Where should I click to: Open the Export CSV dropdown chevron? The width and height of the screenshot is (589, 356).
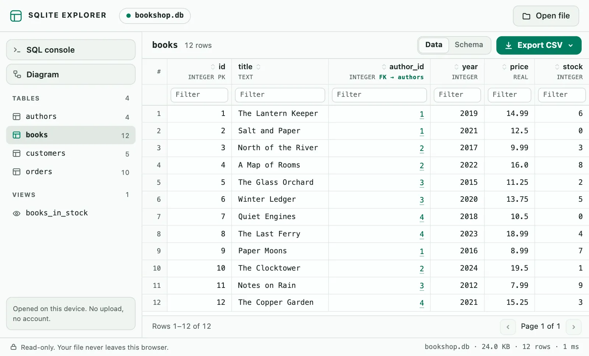571,46
